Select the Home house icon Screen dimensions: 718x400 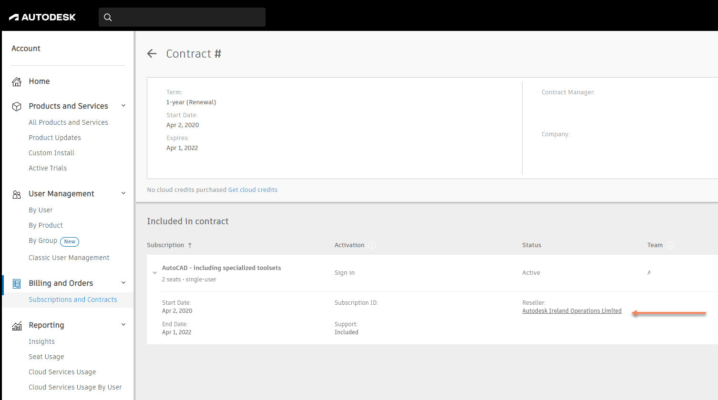click(x=17, y=81)
